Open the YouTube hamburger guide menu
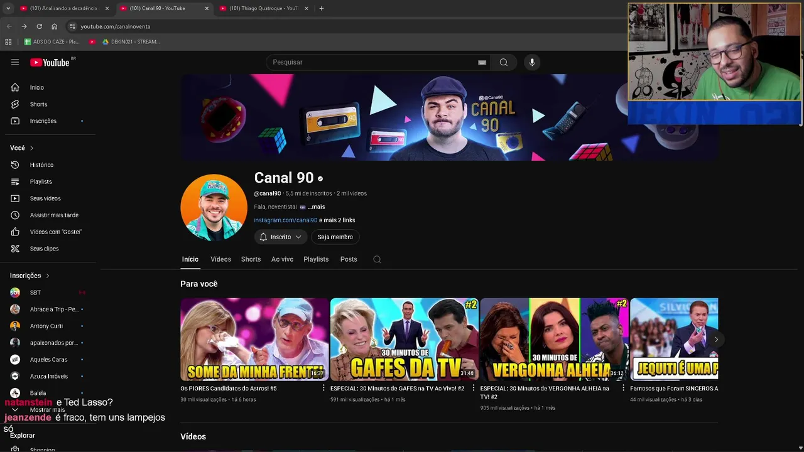804x452 pixels. click(15, 62)
